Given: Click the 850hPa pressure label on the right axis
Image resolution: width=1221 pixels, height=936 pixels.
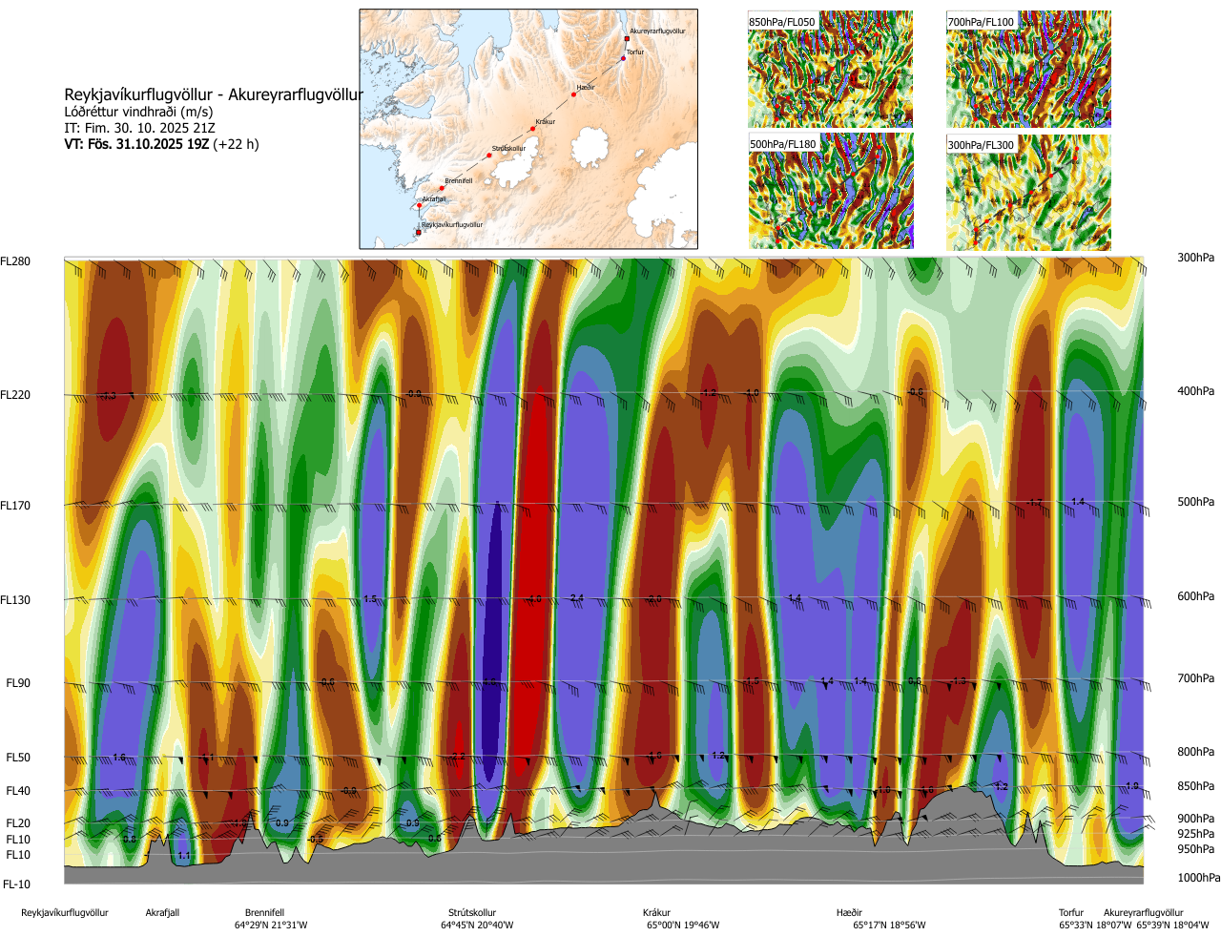Looking at the screenshot, I should point(1195,786).
